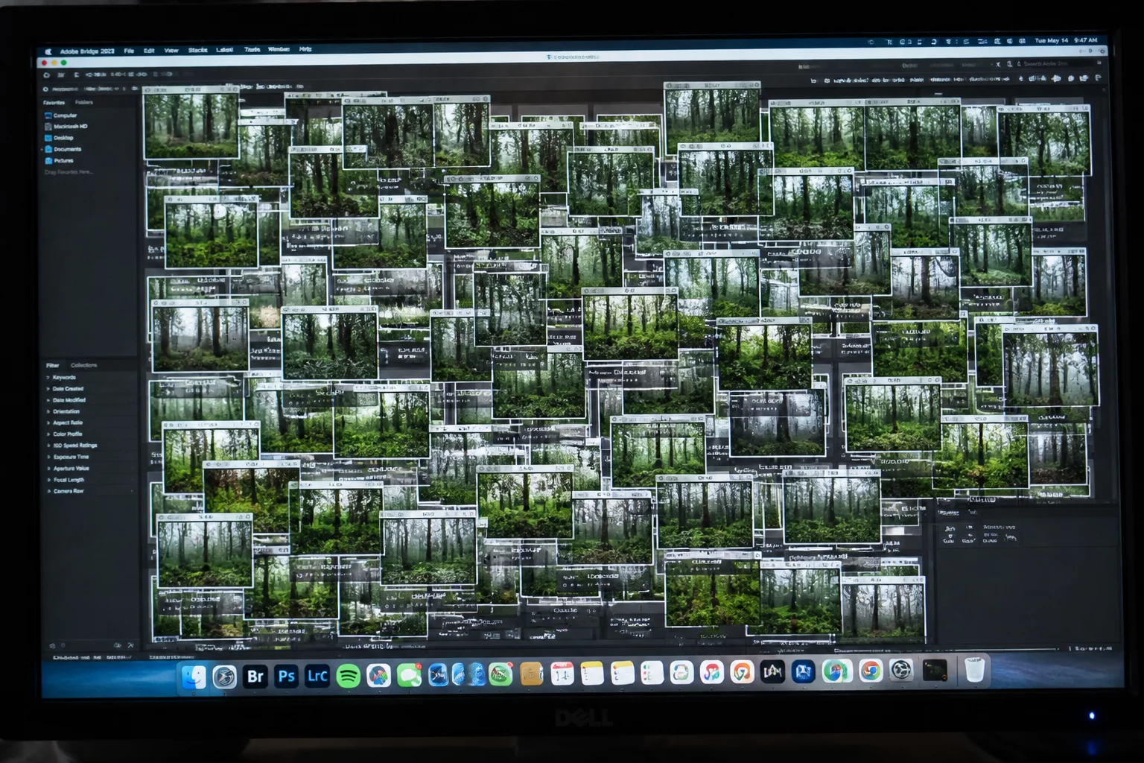Expand the Date Modified filter
Screen dimensions: 1144x763
click(48, 400)
